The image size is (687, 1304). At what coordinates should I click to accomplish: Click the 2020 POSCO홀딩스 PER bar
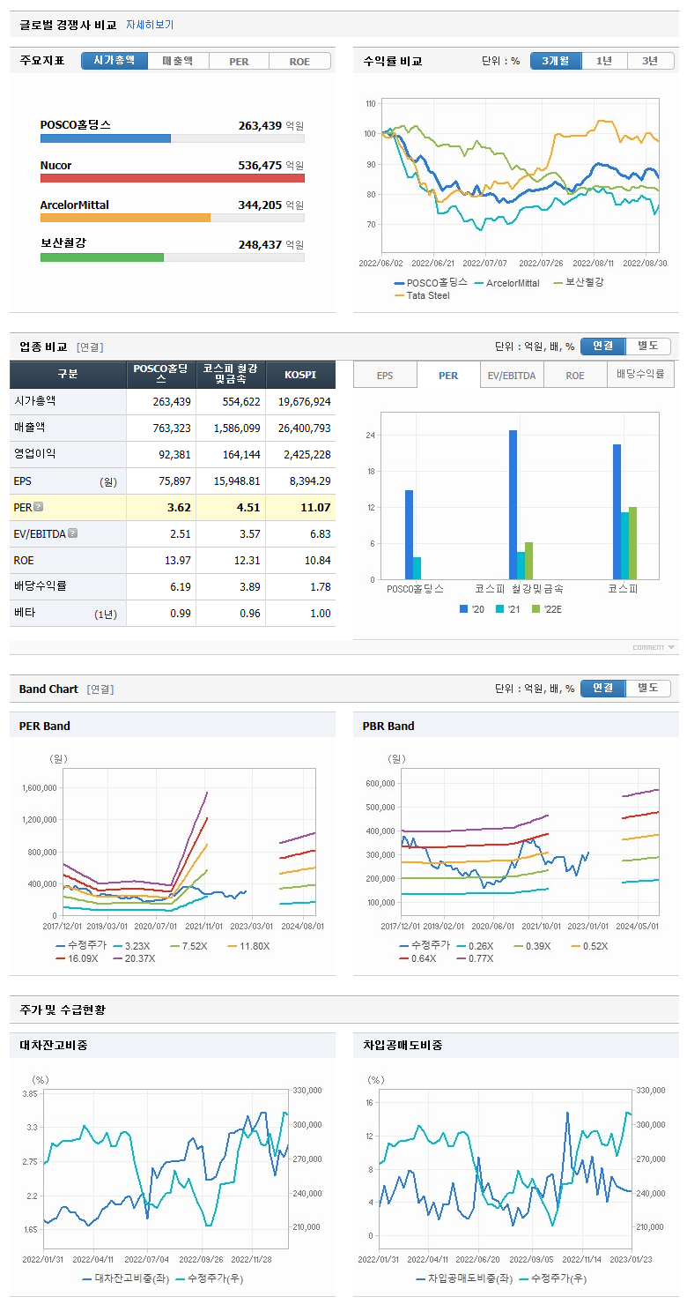point(409,535)
